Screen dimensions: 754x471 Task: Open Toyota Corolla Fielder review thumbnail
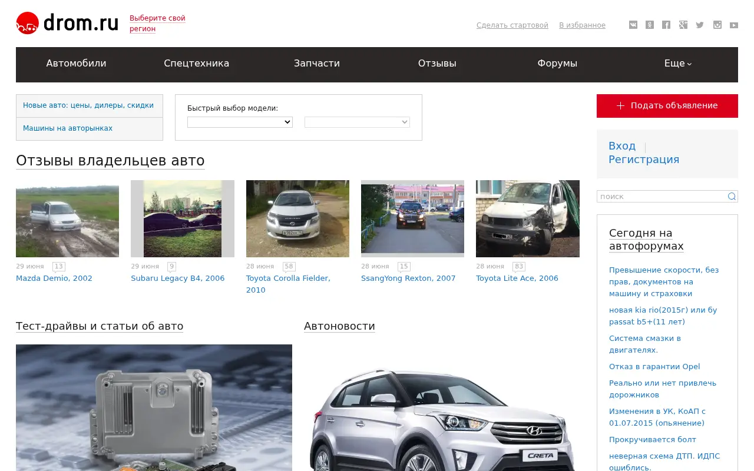coord(297,218)
